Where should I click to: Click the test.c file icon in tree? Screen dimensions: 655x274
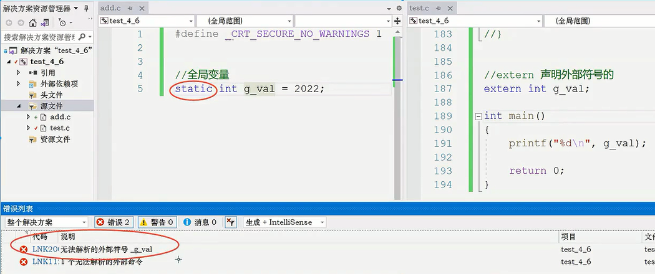click(43, 128)
